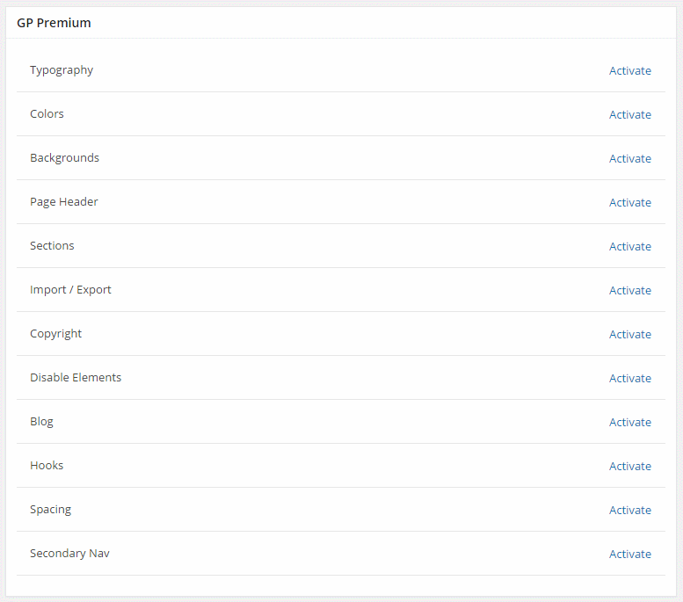Select the Backgrounds label text
Viewport: 683px width, 602px height.
(x=64, y=158)
